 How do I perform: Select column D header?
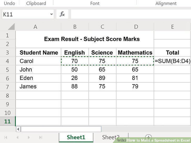tap(135, 27)
